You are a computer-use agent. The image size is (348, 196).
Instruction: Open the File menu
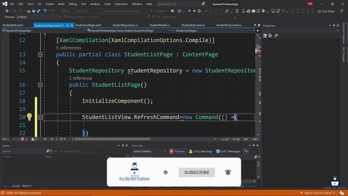[x=12, y=4]
